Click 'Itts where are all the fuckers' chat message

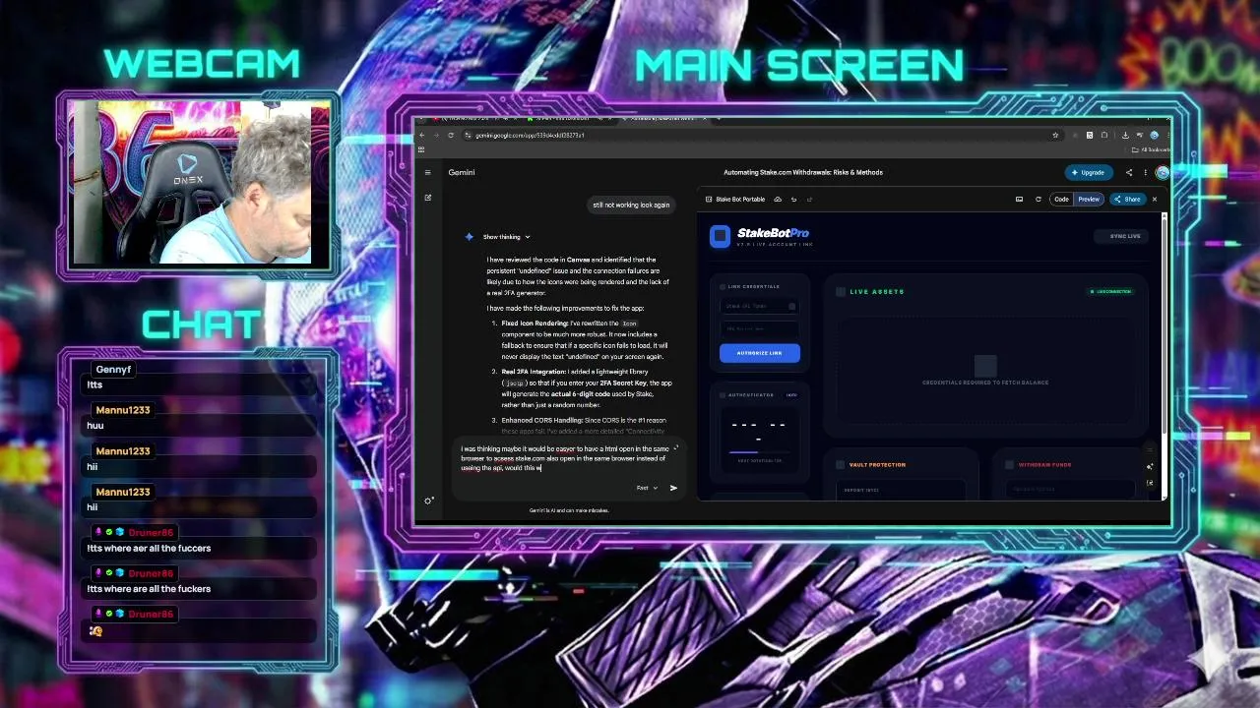click(149, 589)
